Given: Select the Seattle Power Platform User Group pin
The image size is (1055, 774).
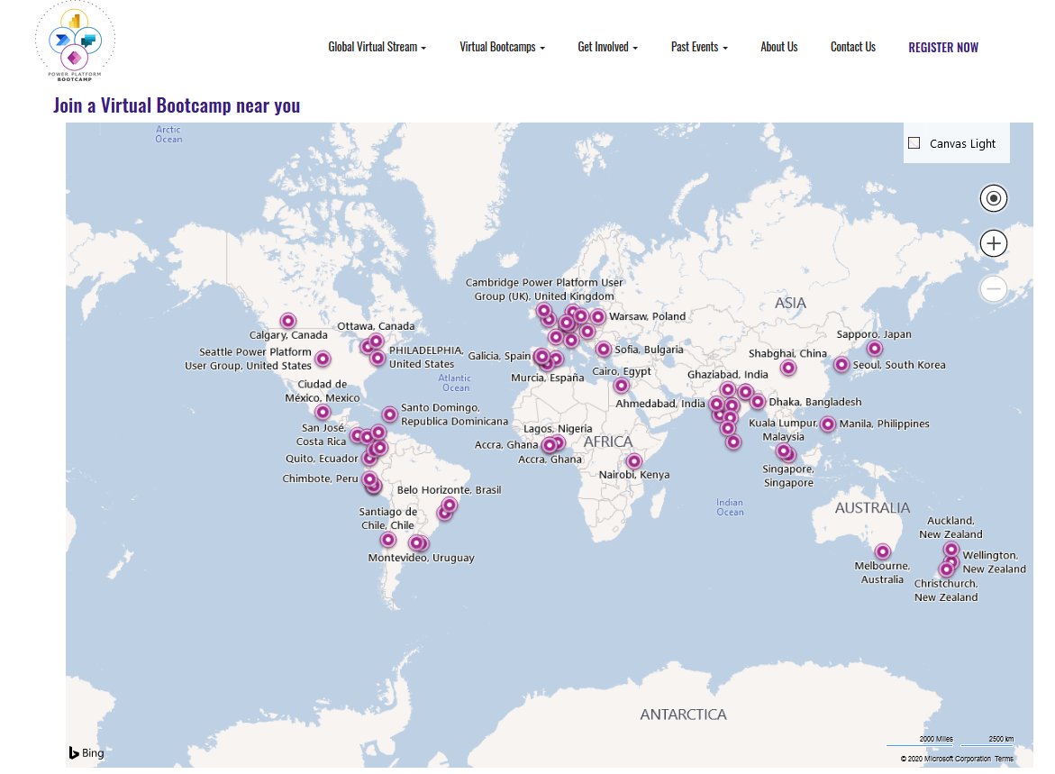Looking at the screenshot, I should click(x=323, y=360).
